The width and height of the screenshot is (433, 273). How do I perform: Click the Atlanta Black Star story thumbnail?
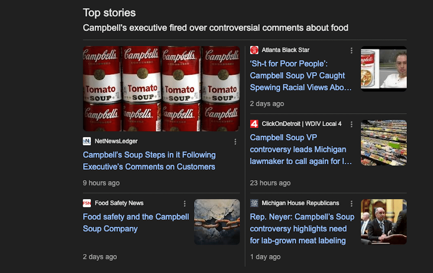tap(384, 69)
